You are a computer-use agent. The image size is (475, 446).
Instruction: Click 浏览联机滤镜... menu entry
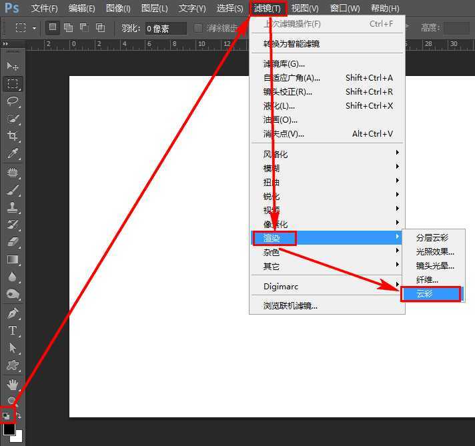point(291,306)
